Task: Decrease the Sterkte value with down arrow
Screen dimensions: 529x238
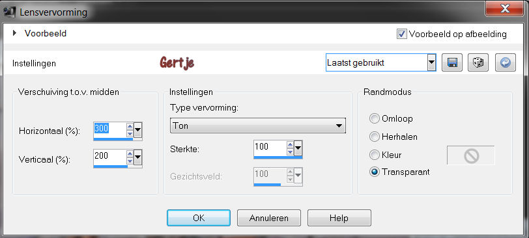Action: pos(290,152)
